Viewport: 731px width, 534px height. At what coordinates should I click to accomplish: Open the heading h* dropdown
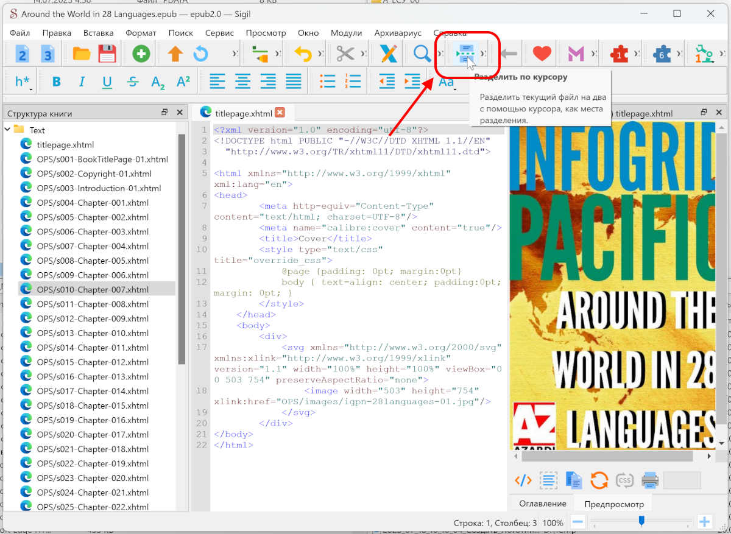[x=23, y=82]
